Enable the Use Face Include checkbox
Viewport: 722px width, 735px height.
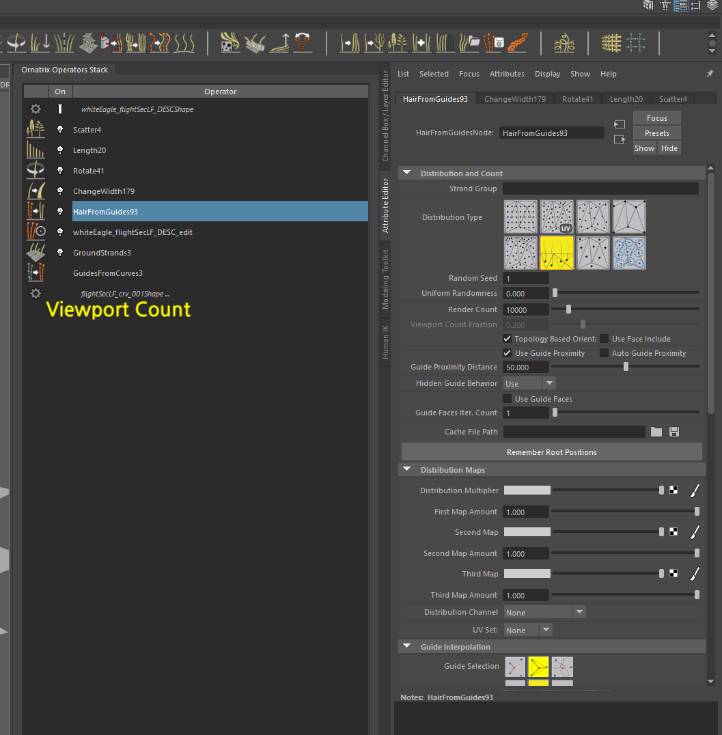(605, 339)
